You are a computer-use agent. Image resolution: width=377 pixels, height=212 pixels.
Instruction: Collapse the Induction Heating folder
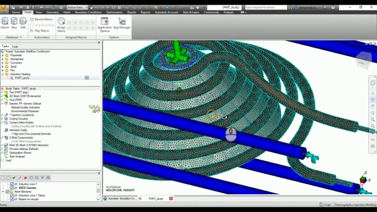coord(3,74)
